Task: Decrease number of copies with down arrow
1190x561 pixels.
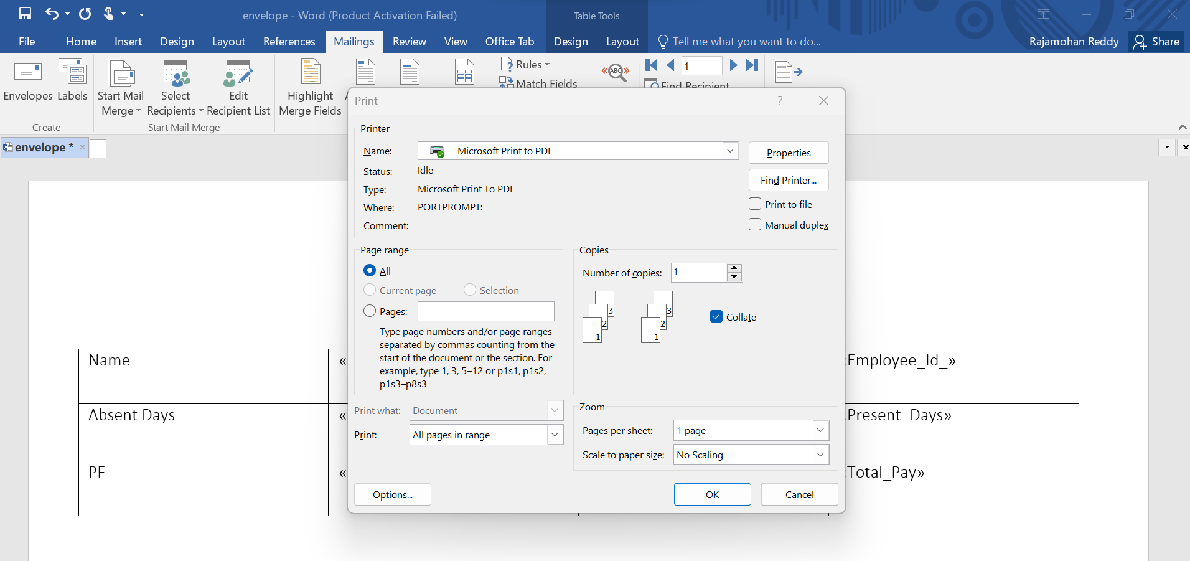Action: click(735, 277)
